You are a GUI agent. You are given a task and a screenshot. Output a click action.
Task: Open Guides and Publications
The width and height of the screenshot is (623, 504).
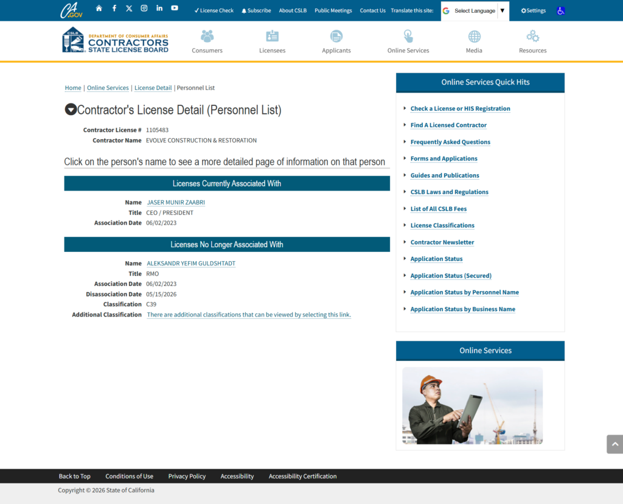point(445,175)
